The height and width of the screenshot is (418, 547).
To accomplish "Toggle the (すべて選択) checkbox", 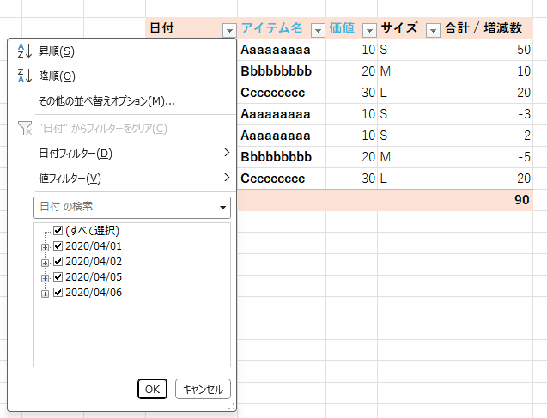I will coord(58,231).
